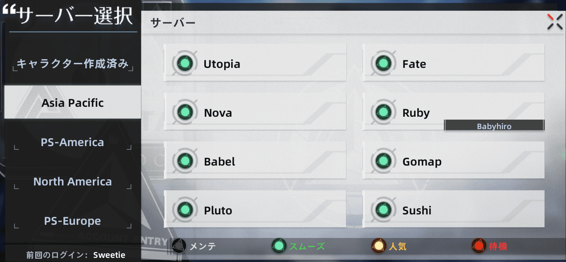The width and height of the screenshot is (566, 262).
Task: Click the gray メンテ legend icon
Action: (x=179, y=246)
